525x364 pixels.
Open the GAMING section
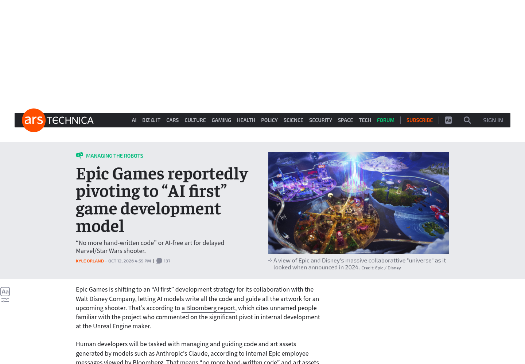point(221,120)
